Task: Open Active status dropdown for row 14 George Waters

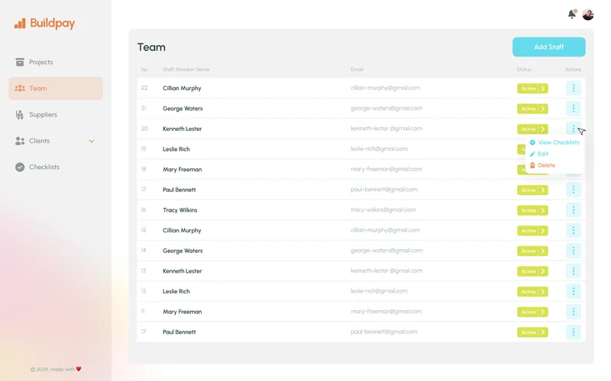Action: (532, 251)
